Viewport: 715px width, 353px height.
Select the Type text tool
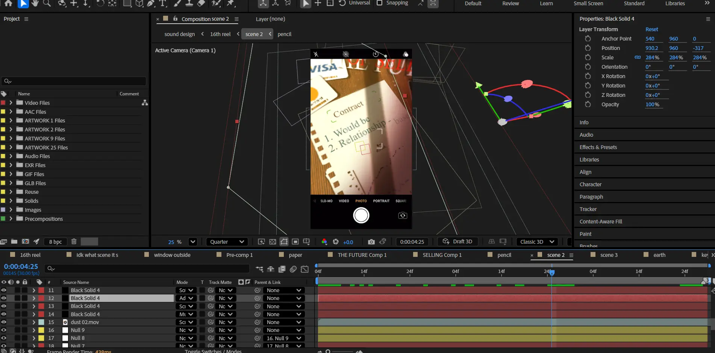tap(163, 3)
